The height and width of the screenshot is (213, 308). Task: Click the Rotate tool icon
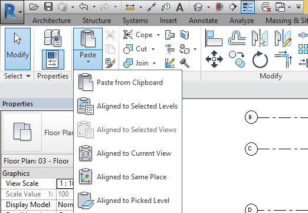pyautogui.click(x=260, y=59)
